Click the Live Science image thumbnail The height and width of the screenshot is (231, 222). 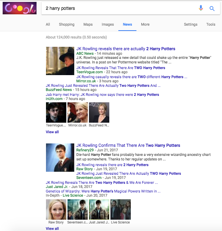121,209
